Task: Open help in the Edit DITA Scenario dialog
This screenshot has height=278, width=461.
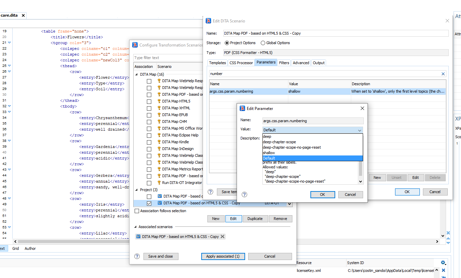Action: tap(211, 192)
